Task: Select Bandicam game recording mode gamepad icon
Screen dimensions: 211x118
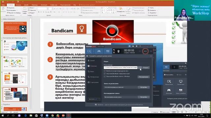Action: [x=99, y=51]
